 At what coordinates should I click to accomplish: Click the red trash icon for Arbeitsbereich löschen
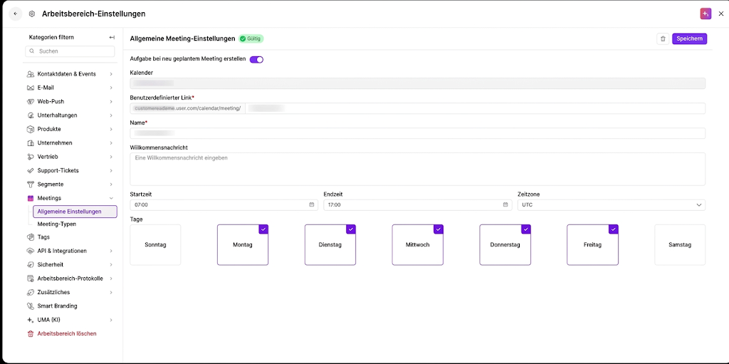tap(31, 334)
